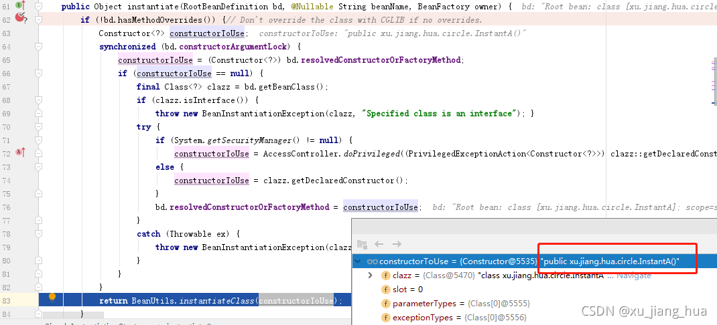Click 'instantiateClass' on line 83
The image size is (717, 325).
(218, 301)
